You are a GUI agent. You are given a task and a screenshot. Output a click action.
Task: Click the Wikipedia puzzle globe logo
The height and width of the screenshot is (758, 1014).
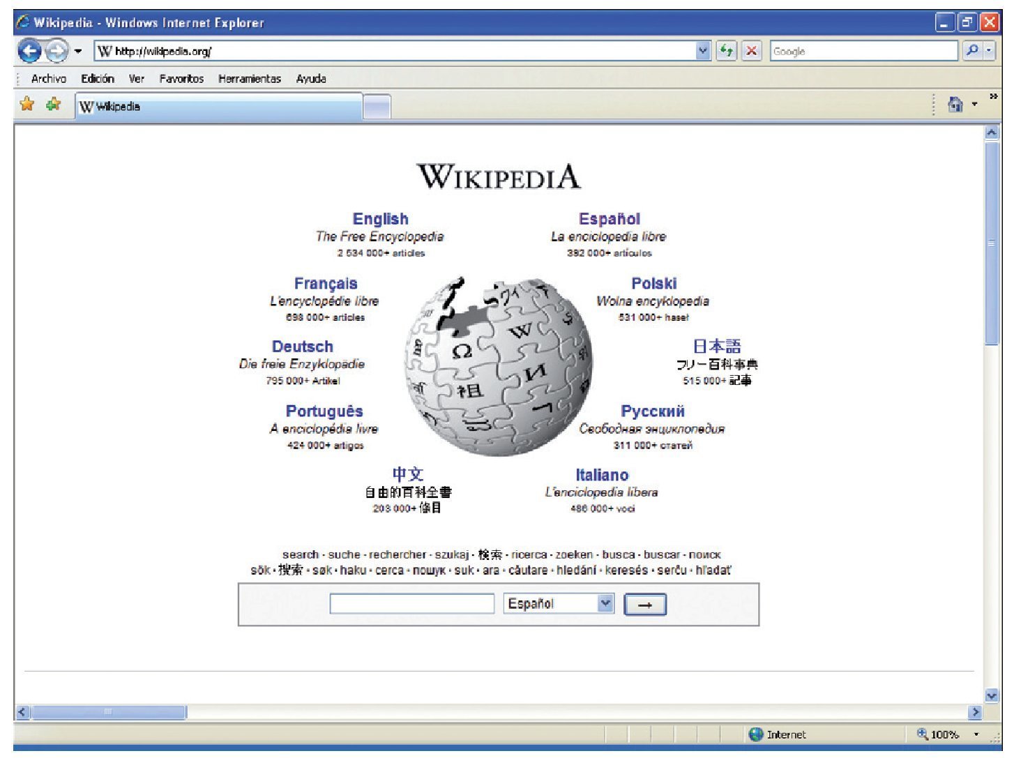tap(499, 366)
